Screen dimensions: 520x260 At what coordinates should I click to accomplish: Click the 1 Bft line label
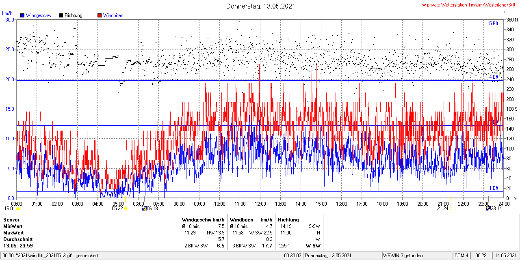(x=494, y=188)
